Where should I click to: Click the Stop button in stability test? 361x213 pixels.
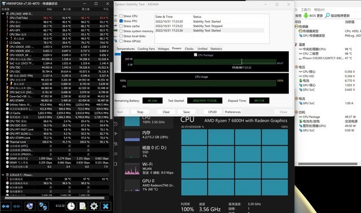tap(140, 112)
